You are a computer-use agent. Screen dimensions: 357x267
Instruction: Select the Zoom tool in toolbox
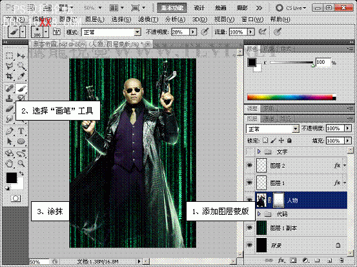pyautogui.click(x=21, y=163)
